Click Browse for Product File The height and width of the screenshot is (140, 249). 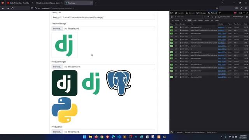tap(57, 131)
